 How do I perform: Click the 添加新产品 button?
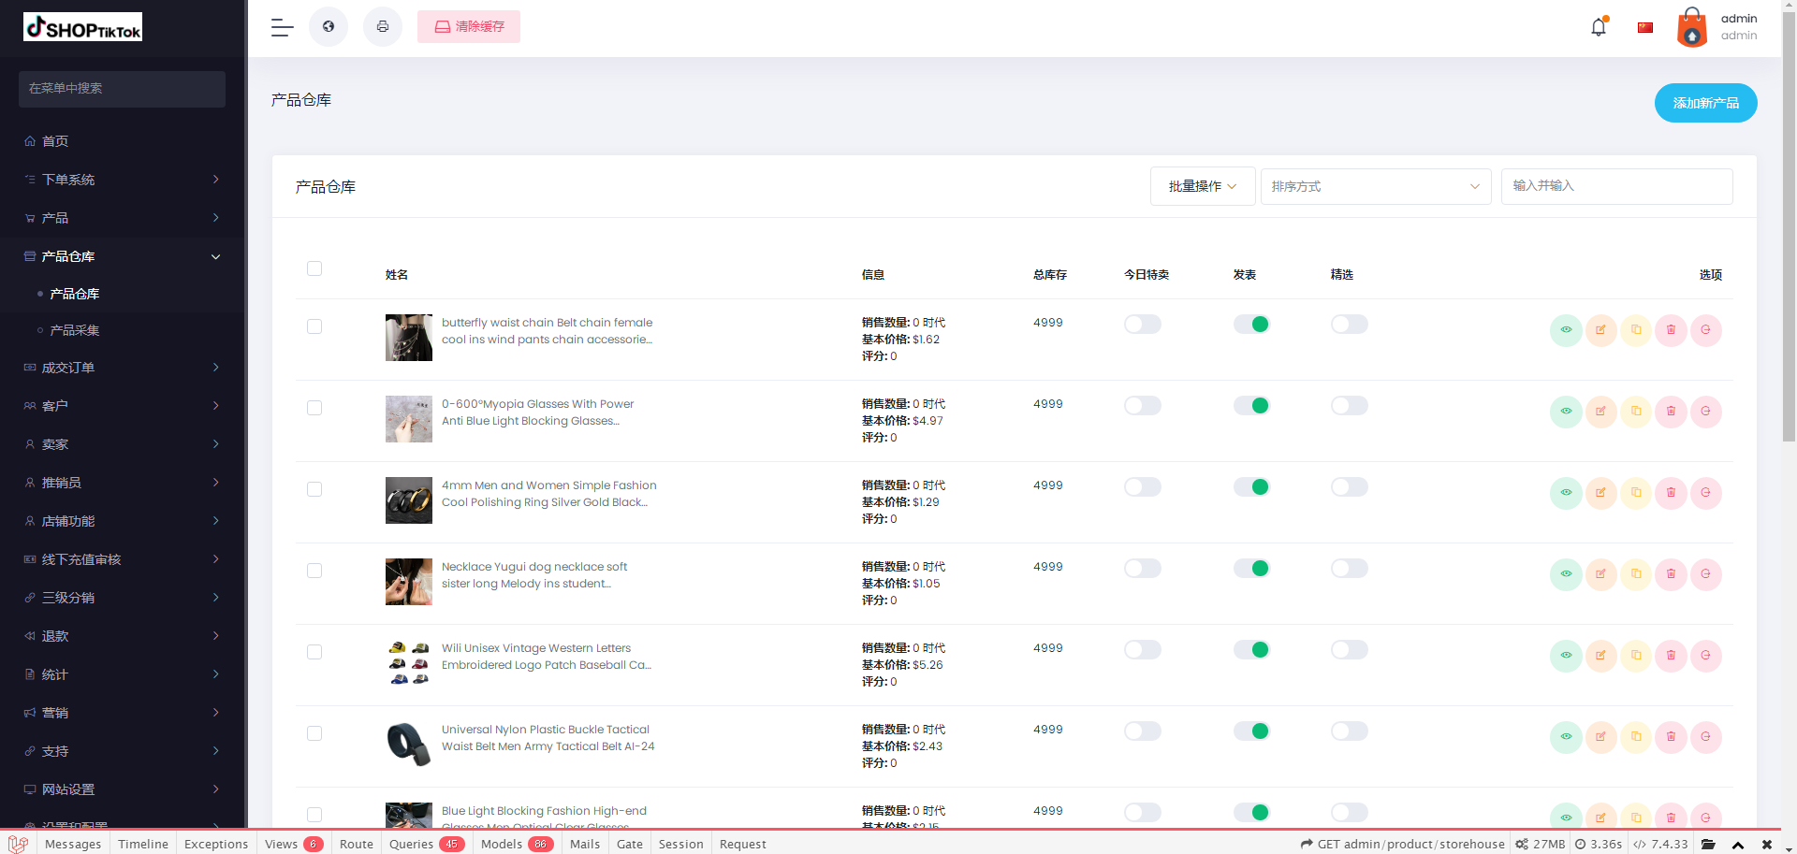coord(1704,103)
